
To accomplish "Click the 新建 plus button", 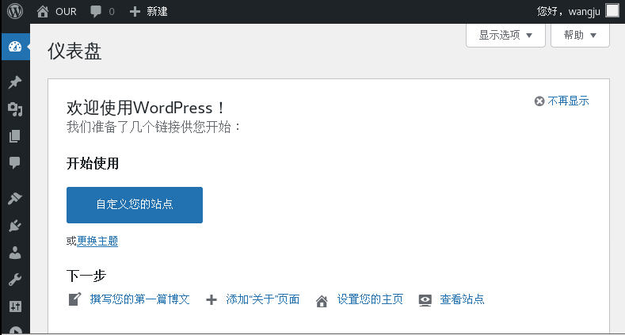I will (x=149, y=12).
